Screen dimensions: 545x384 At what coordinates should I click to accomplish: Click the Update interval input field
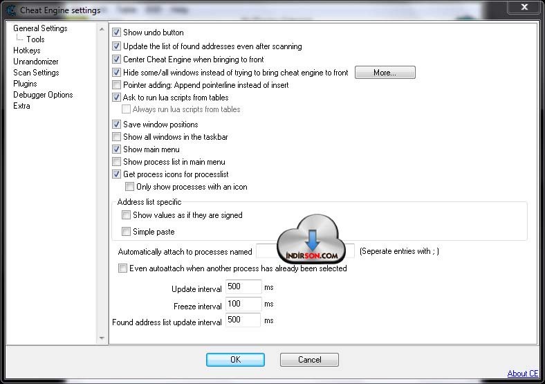coord(243,286)
